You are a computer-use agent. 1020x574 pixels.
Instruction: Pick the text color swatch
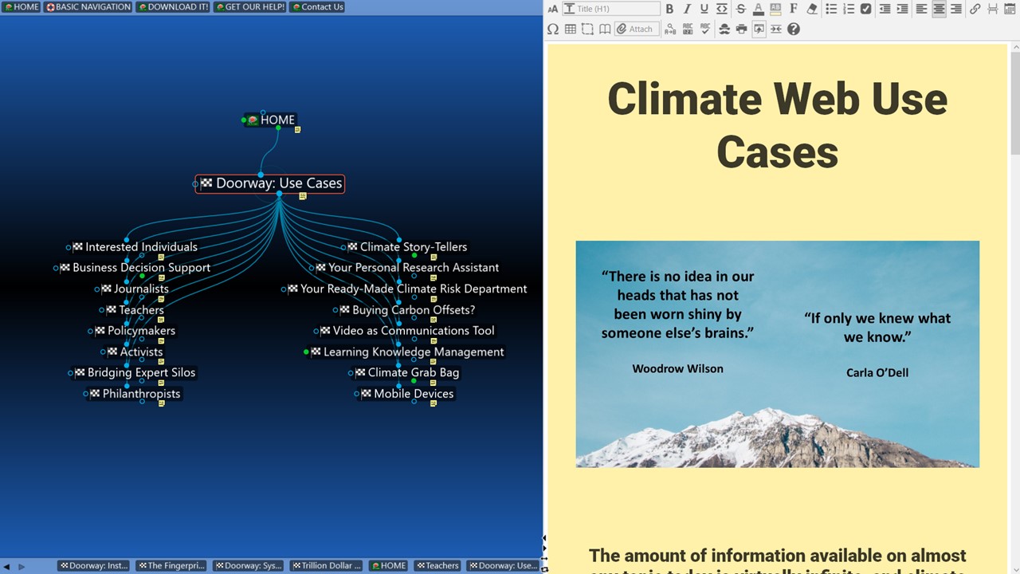point(759,9)
